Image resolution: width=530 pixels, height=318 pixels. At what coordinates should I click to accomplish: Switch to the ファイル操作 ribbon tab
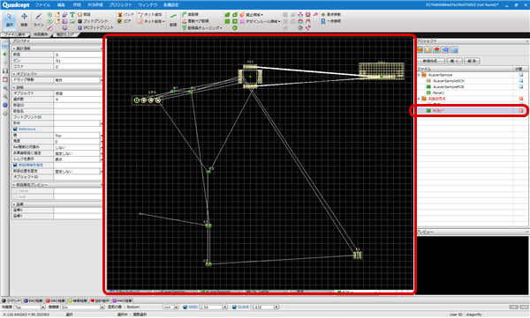pyautogui.click(x=14, y=34)
